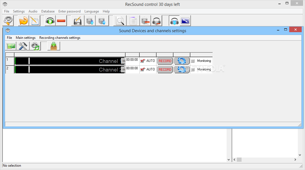Enable Monitoring checkbox for Channel 2
Viewport: 305px width, 170px height.
coord(193,70)
